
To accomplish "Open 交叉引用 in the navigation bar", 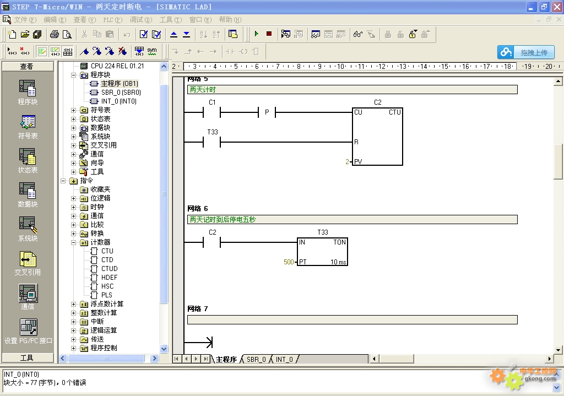I will pos(28,263).
